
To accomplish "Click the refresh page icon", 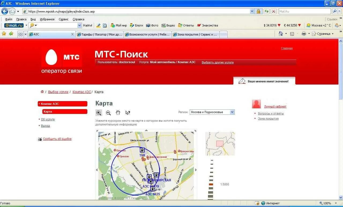I will click(x=266, y=11).
